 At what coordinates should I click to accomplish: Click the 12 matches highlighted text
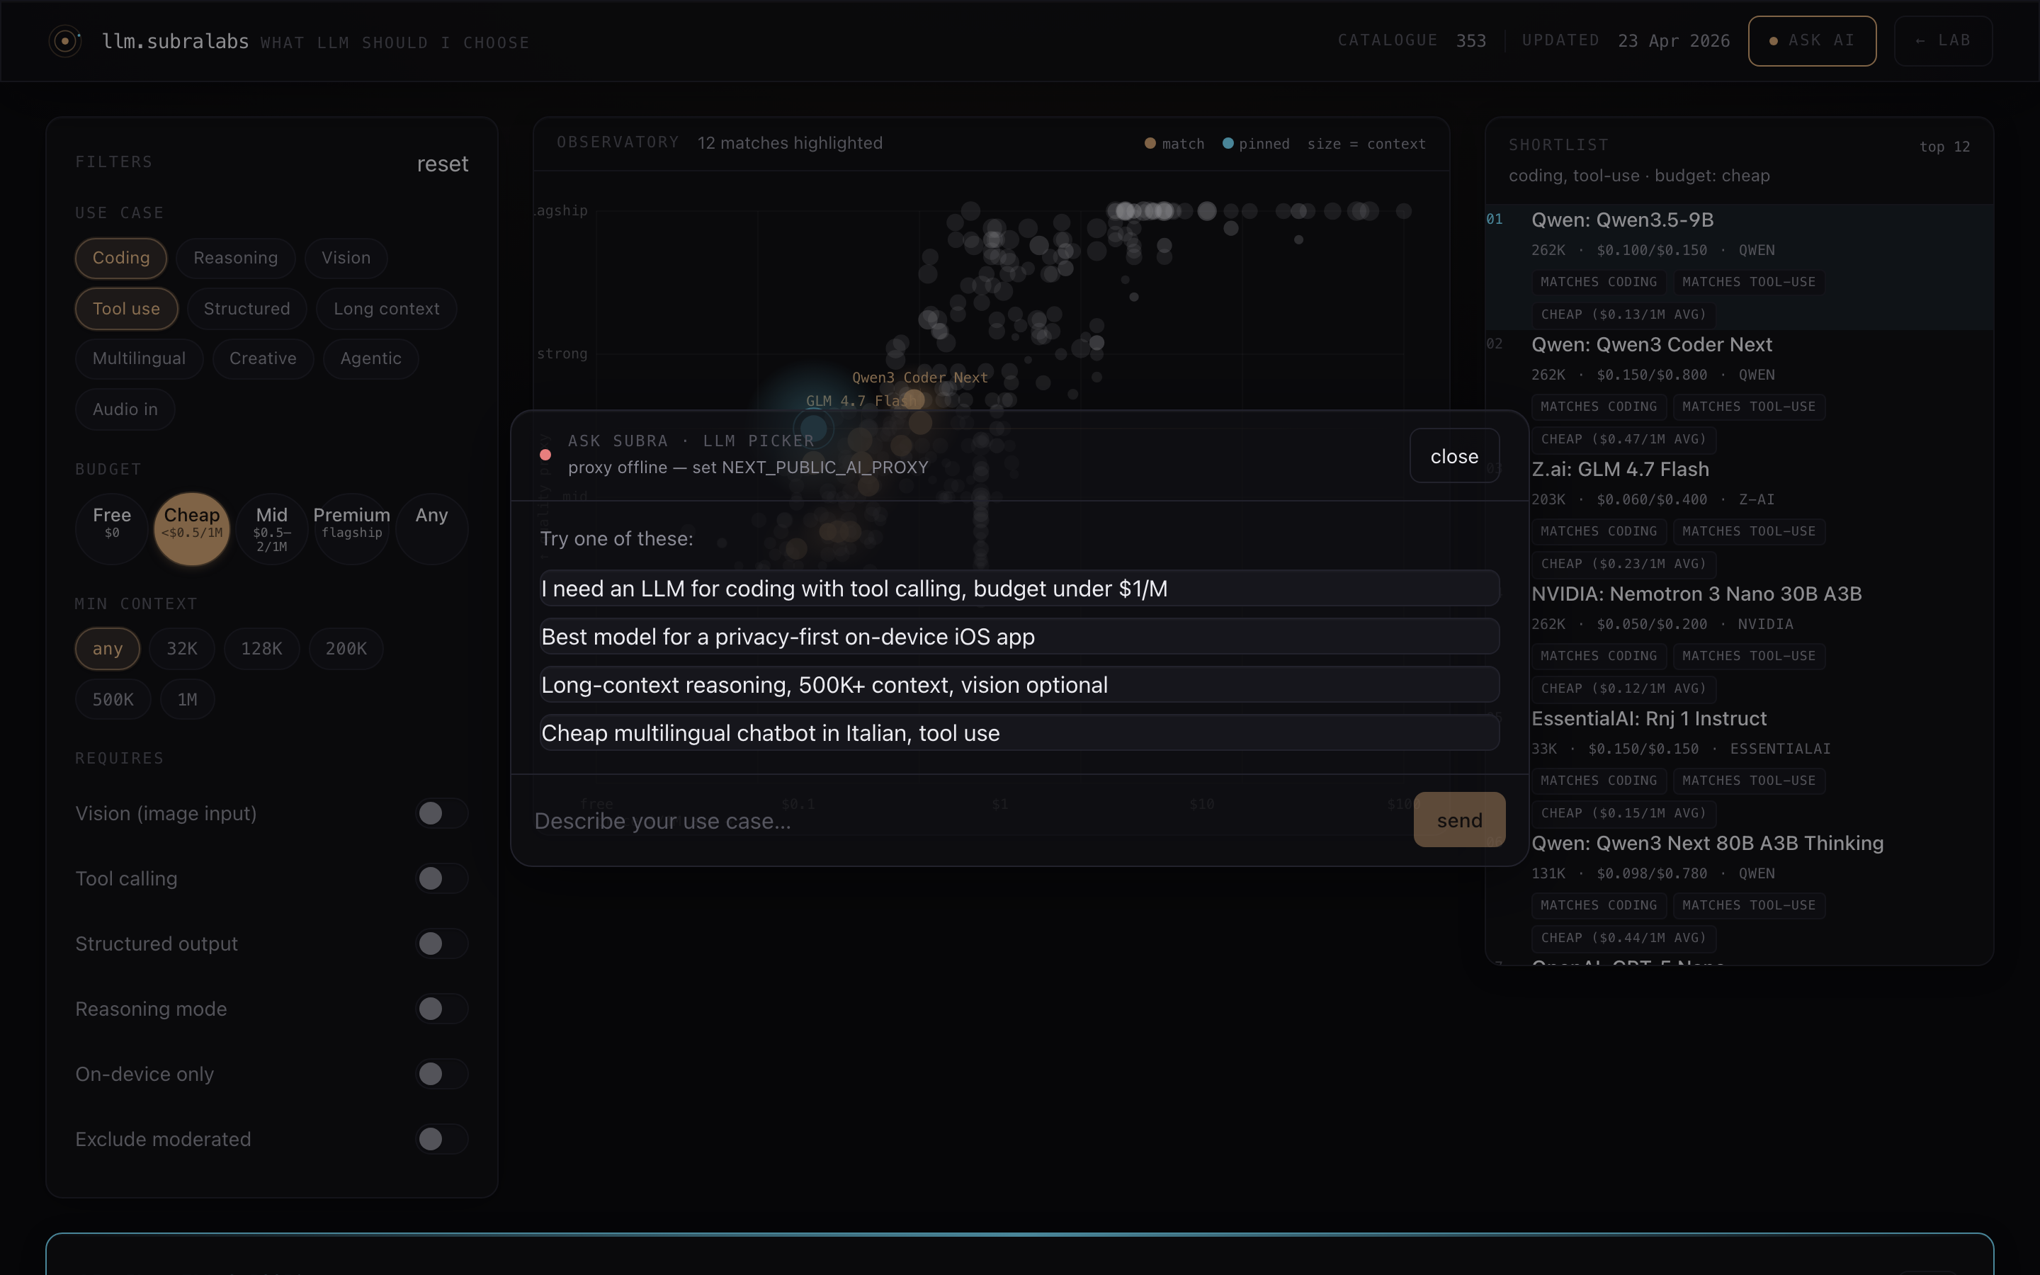(x=790, y=143)
